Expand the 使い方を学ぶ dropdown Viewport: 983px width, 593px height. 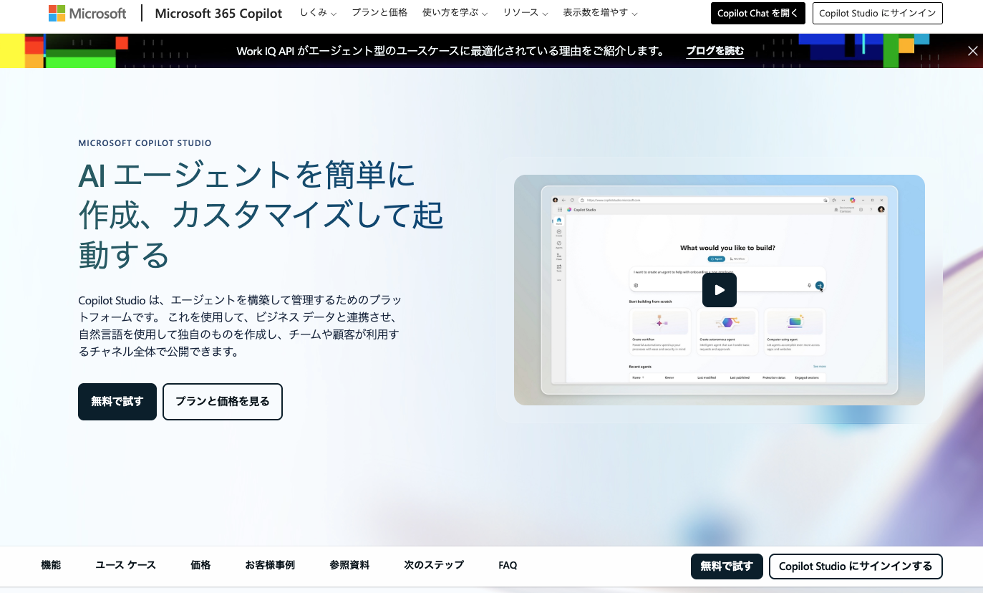click(x=455, y=13)
